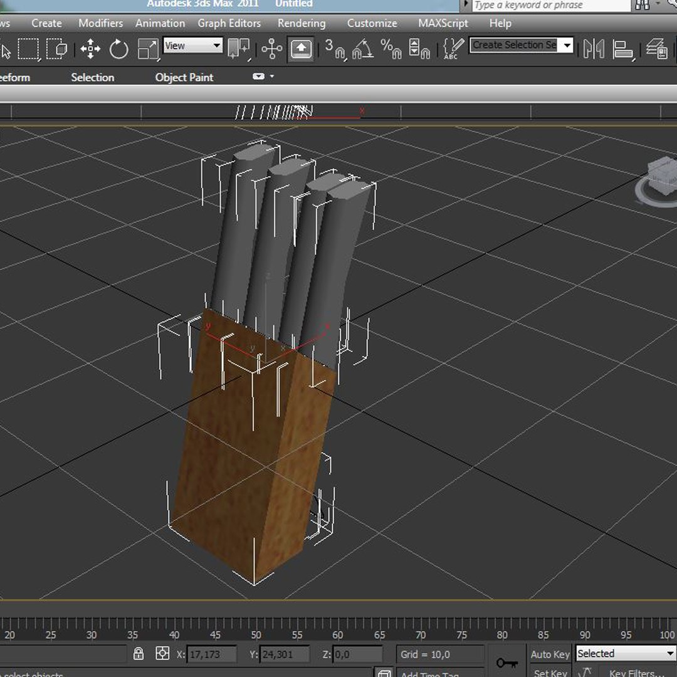
Task: Click the Y coordinate field
Action: [285, 654]
